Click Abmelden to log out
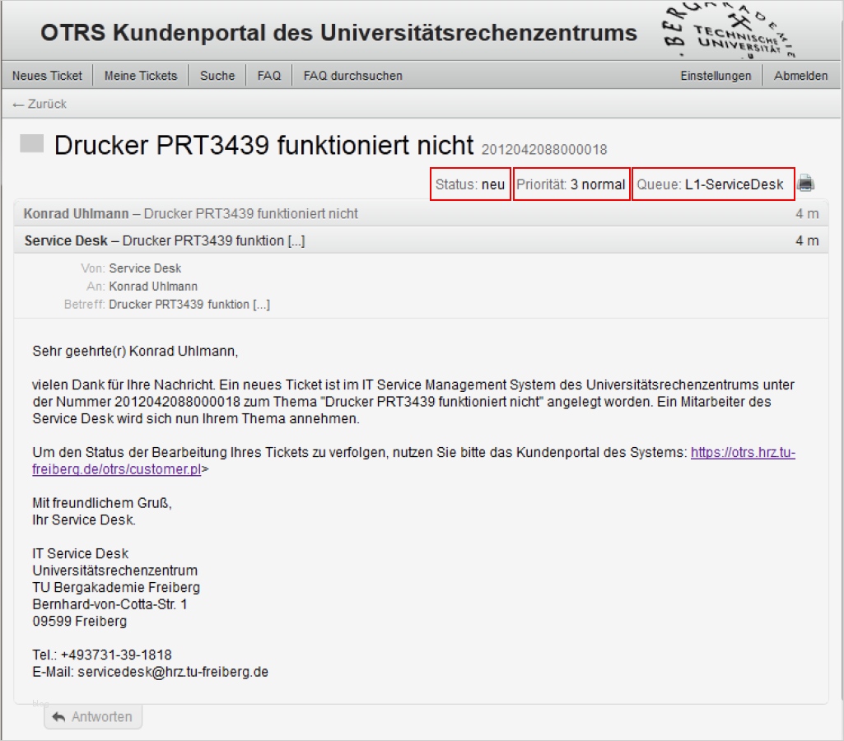 click(801, 76)
